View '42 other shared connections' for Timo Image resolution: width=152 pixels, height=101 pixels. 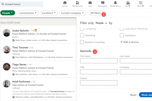tap(61, 57)
